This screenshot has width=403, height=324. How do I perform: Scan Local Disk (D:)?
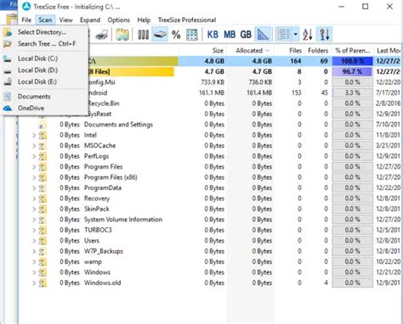45,70
